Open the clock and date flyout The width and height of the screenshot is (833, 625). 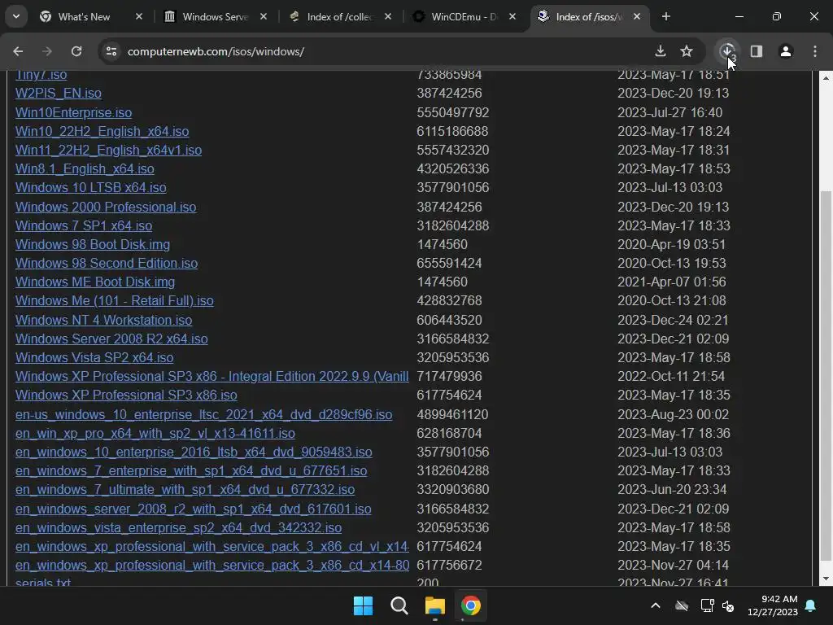[x=773, y=605]
